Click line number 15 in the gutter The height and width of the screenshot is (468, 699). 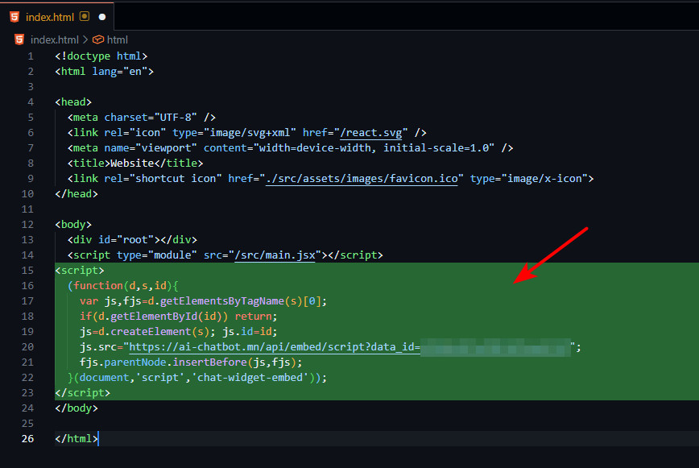pyautogui.click(x=28, y=270)
